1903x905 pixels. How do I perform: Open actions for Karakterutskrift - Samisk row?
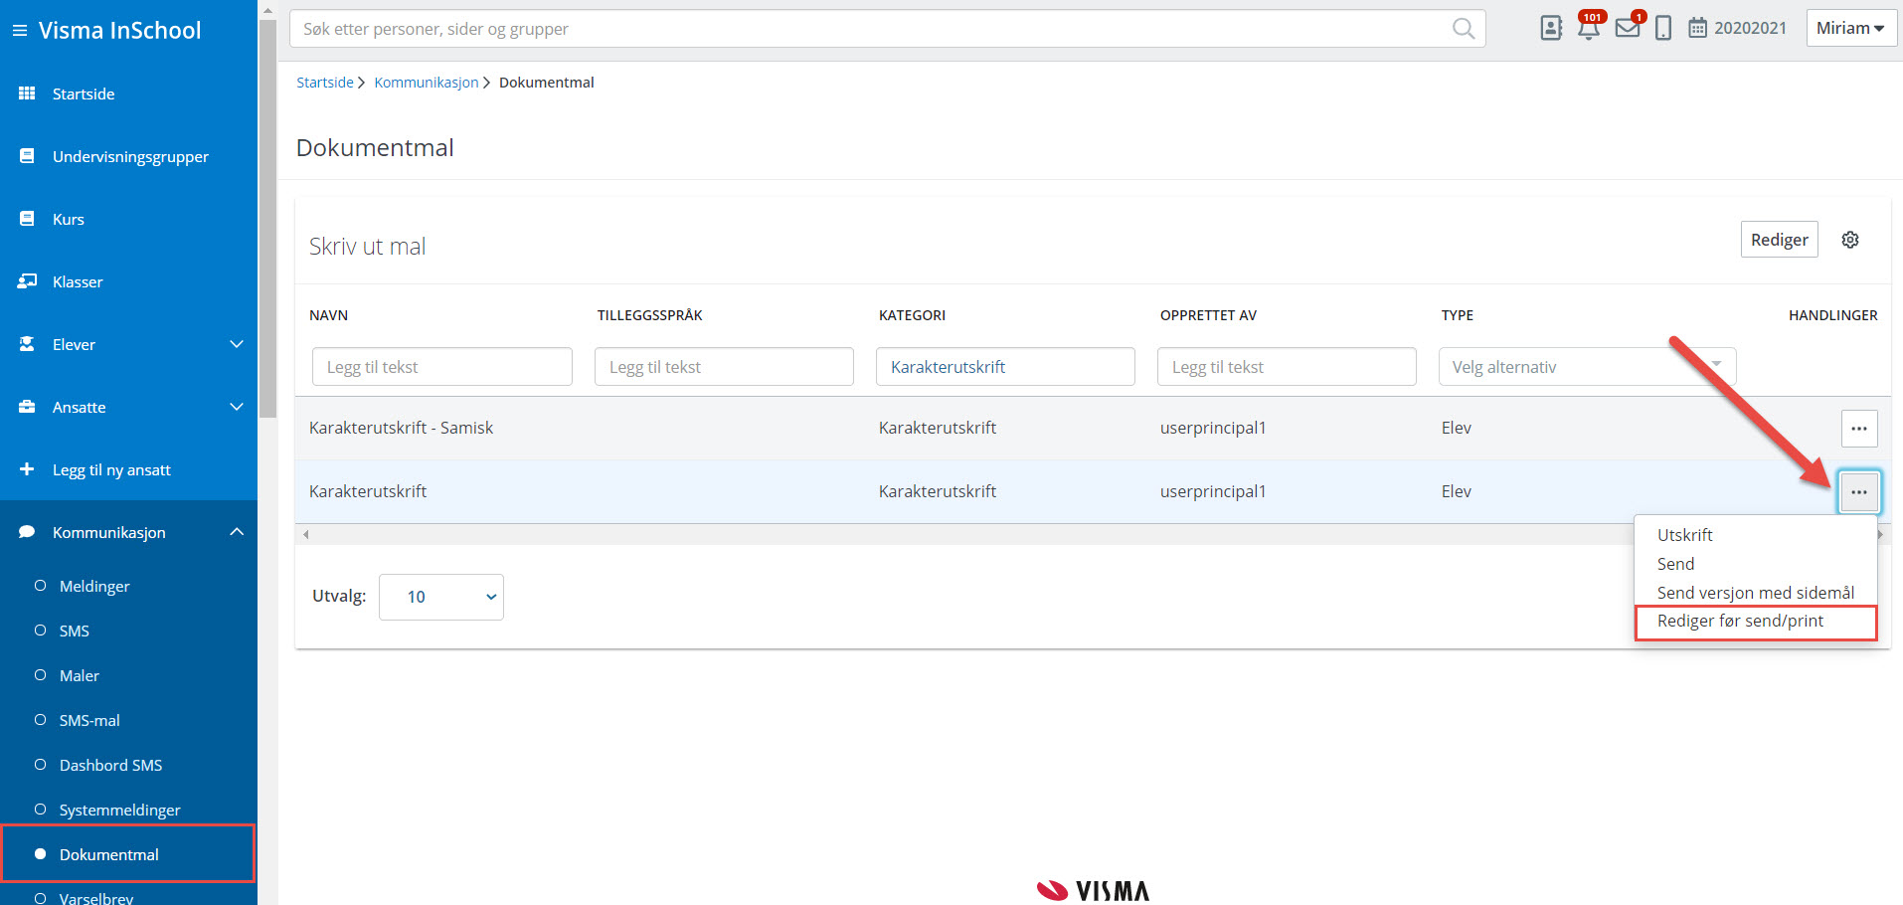pyautogui.click(x=1858, y=429)
